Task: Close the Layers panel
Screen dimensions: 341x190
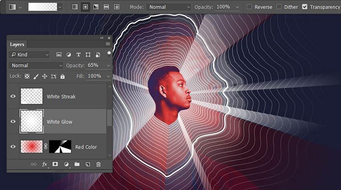Action: (109, 38)
